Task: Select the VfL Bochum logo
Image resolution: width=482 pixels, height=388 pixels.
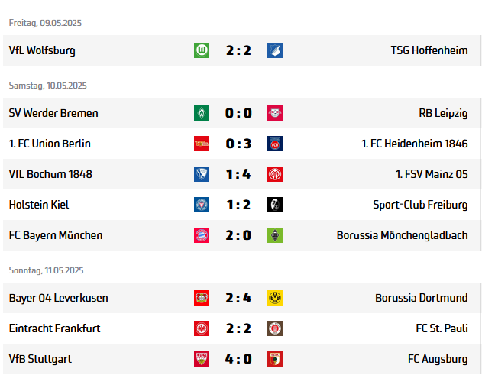Action: (x=202, y=174)
